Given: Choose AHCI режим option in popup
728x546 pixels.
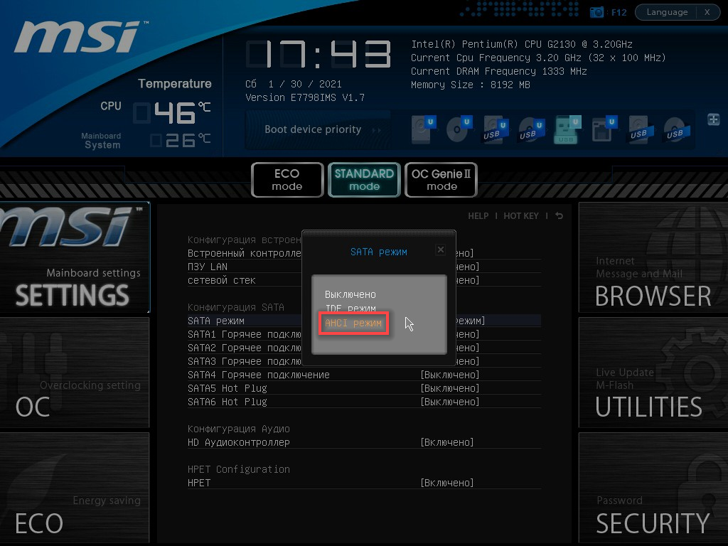Looking at the screenshot, I should [x=353, y=323].
